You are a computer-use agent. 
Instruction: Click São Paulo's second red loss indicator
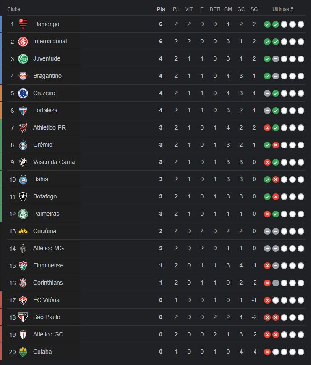tap(275, 317)
